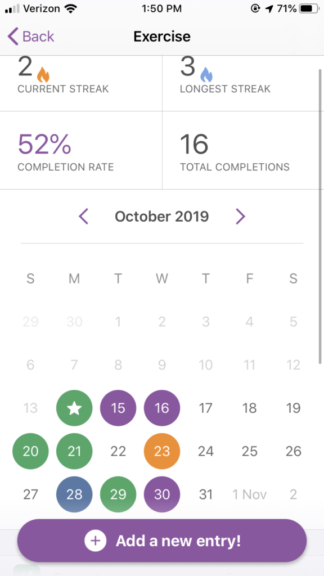Tap the orange flame current streak icon

tap(43, 75)
